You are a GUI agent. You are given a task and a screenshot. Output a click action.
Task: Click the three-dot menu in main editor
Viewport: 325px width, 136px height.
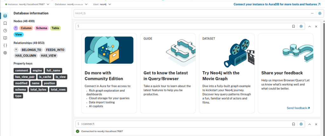click(312, 13)
